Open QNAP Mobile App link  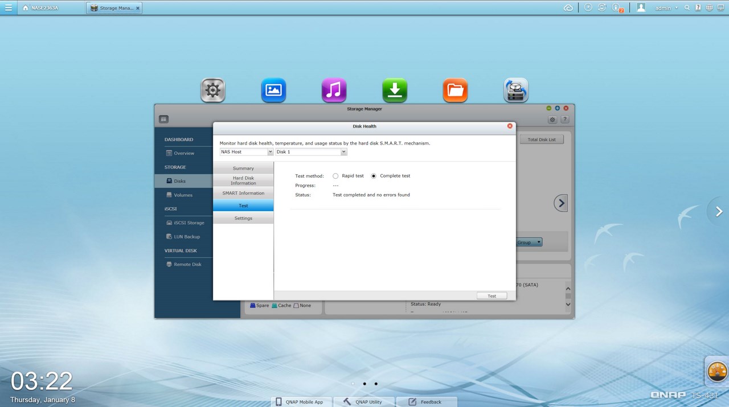[301, 401]
